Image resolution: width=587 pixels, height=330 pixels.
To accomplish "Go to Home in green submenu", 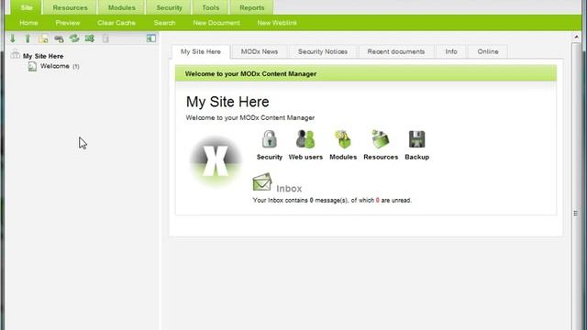I will (x=28, y=23).
